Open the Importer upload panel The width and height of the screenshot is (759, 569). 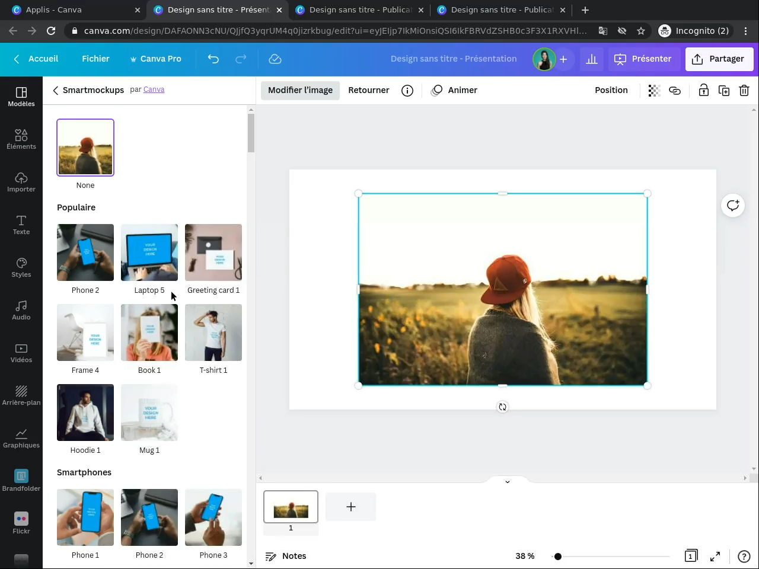[21, 182]
